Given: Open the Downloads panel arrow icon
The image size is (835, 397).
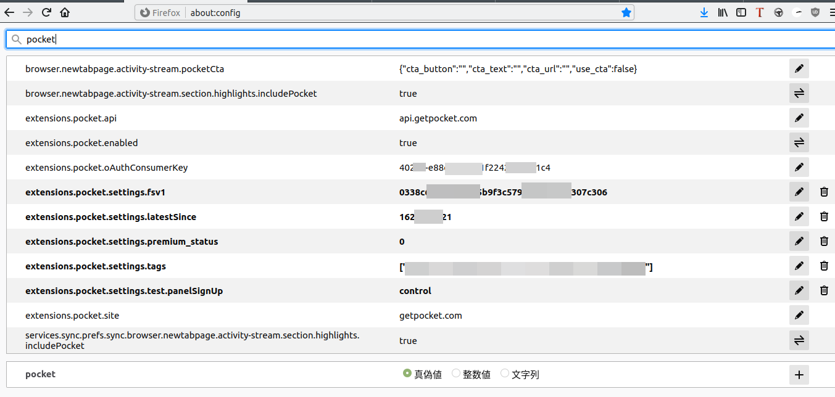Looking at the screenshot, I should 704,12.
